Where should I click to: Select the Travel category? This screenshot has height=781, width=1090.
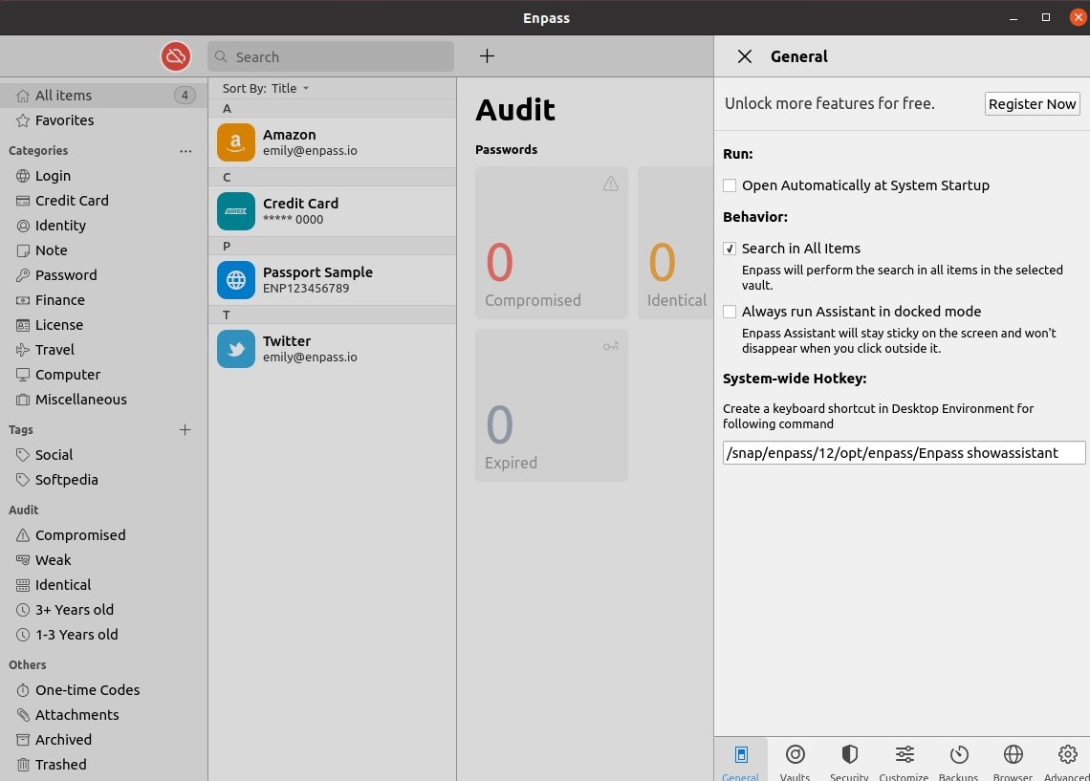(103, 350)
